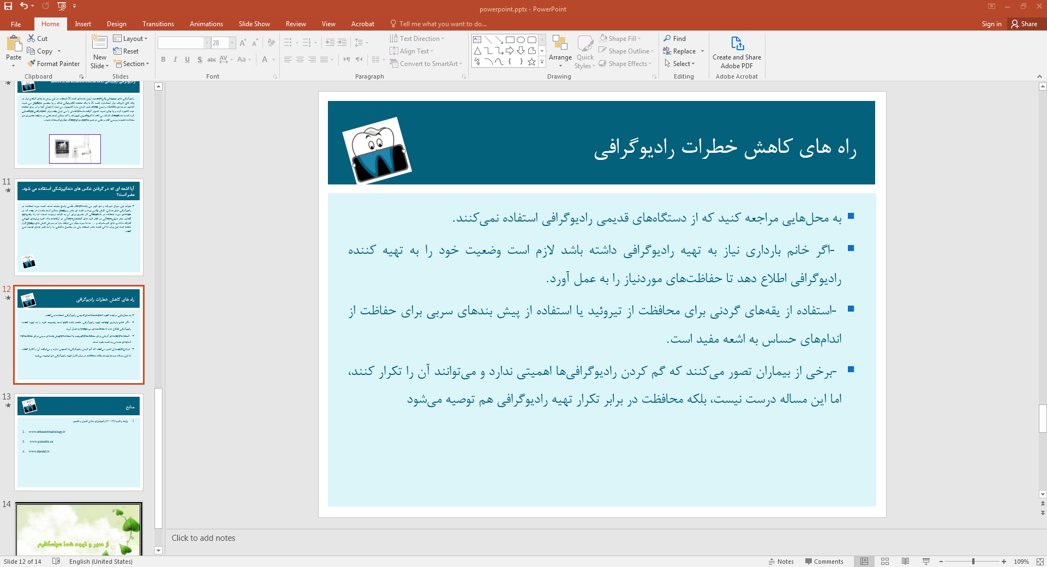Toggle strikethrough formatting
The height and width of the screenshot is (567, 1047).
point(212,59)
